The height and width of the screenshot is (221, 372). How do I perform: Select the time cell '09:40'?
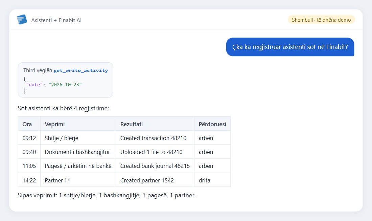pos(29,152)
